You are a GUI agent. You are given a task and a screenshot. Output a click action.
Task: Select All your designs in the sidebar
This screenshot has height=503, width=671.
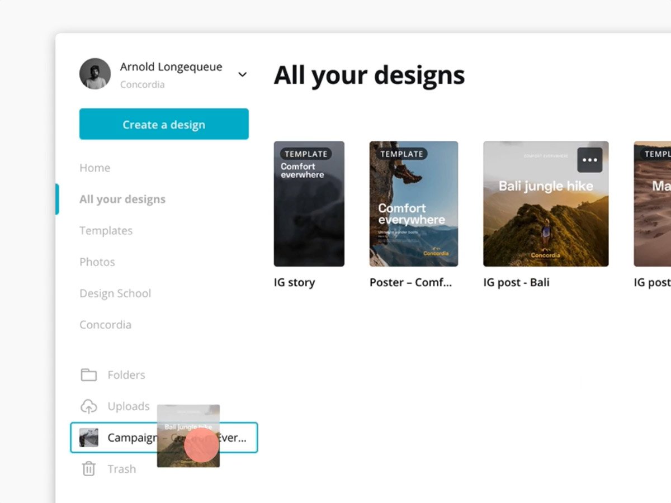(x=122, y=199)
